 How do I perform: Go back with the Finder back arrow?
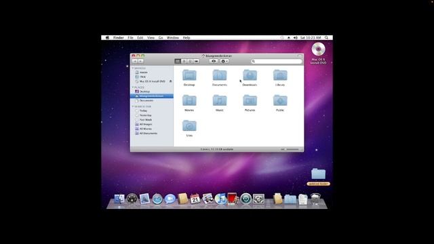[x=135, y=61]
